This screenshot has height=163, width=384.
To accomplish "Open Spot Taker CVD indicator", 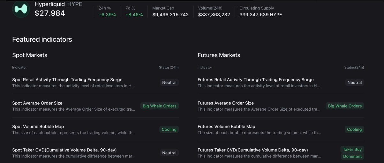I will 64,150.
